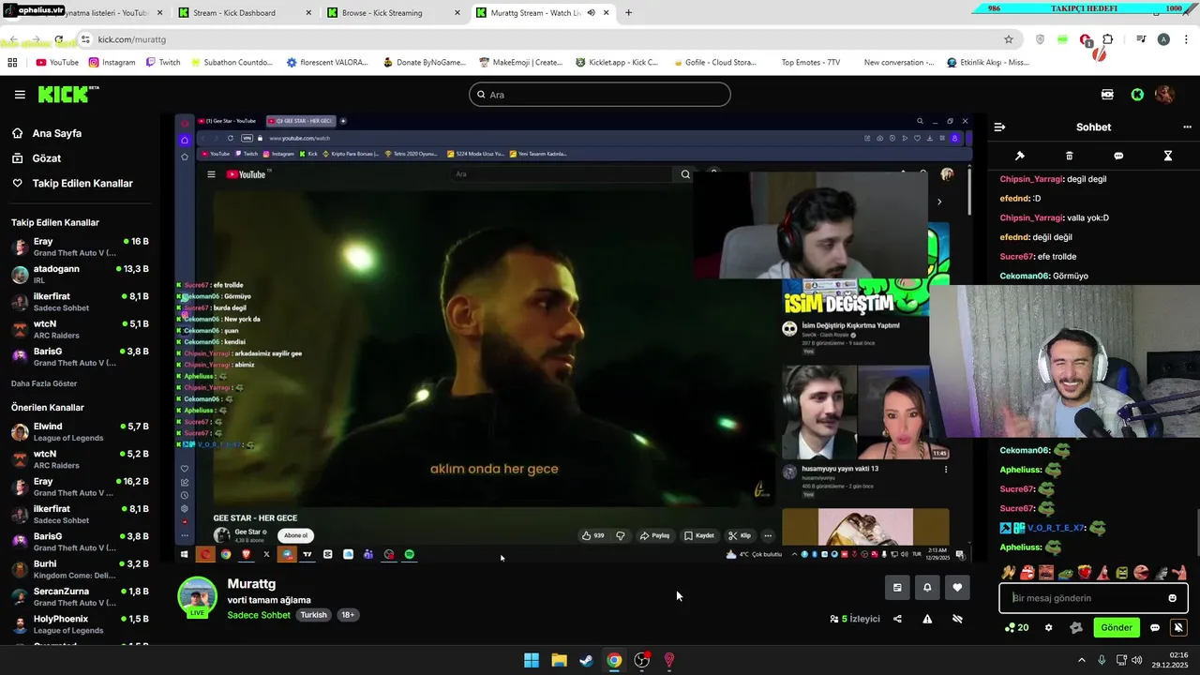The width and height of the screenshot is (1200, 675).
Task: Open the Kick drops ticket icon in header
Action: tap(1107, 95)
